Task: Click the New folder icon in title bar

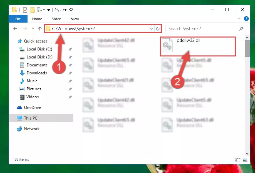Action: [x=32, y=10]
